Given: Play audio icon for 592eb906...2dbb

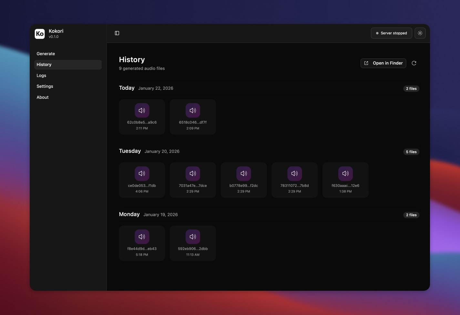Looking at the screenshot, I should coord(193,237).
